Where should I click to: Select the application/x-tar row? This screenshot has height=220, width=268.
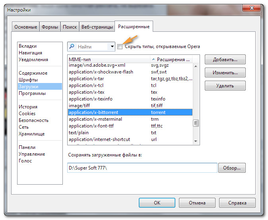(x=130, y=79)
